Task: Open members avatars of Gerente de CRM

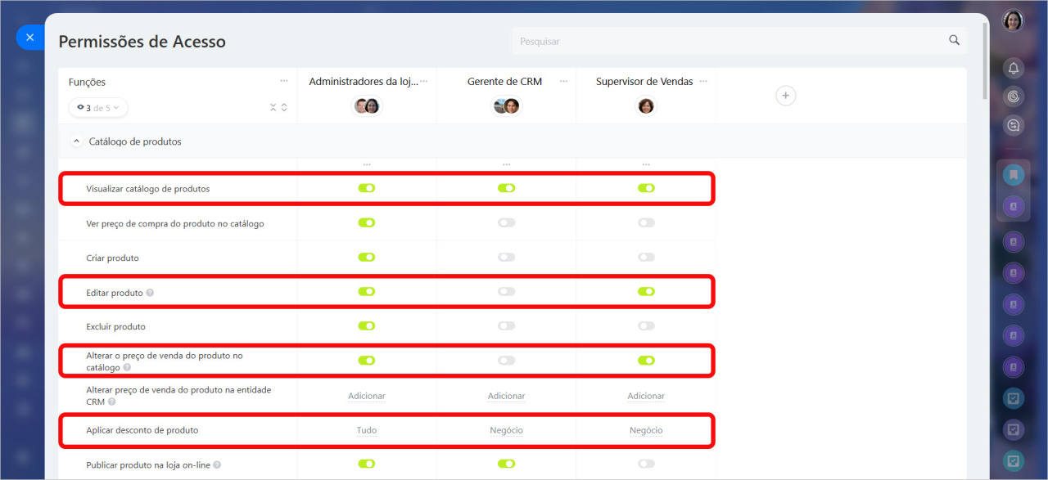Action: tap(506, 105)
